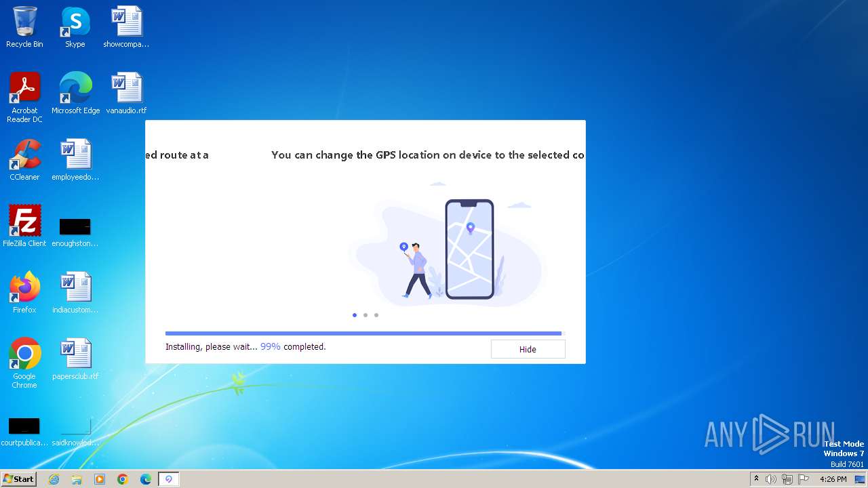This screenshot has height=488, width=868.
Task: Open the Recycle Bin desktop icon
Action: click(24, 27)
